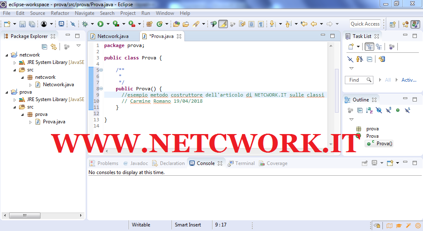Image resolution: width=423 pixels, height=231 pixels.
Task: Open Run button dropdown arrow
Action: coord(108,24)
